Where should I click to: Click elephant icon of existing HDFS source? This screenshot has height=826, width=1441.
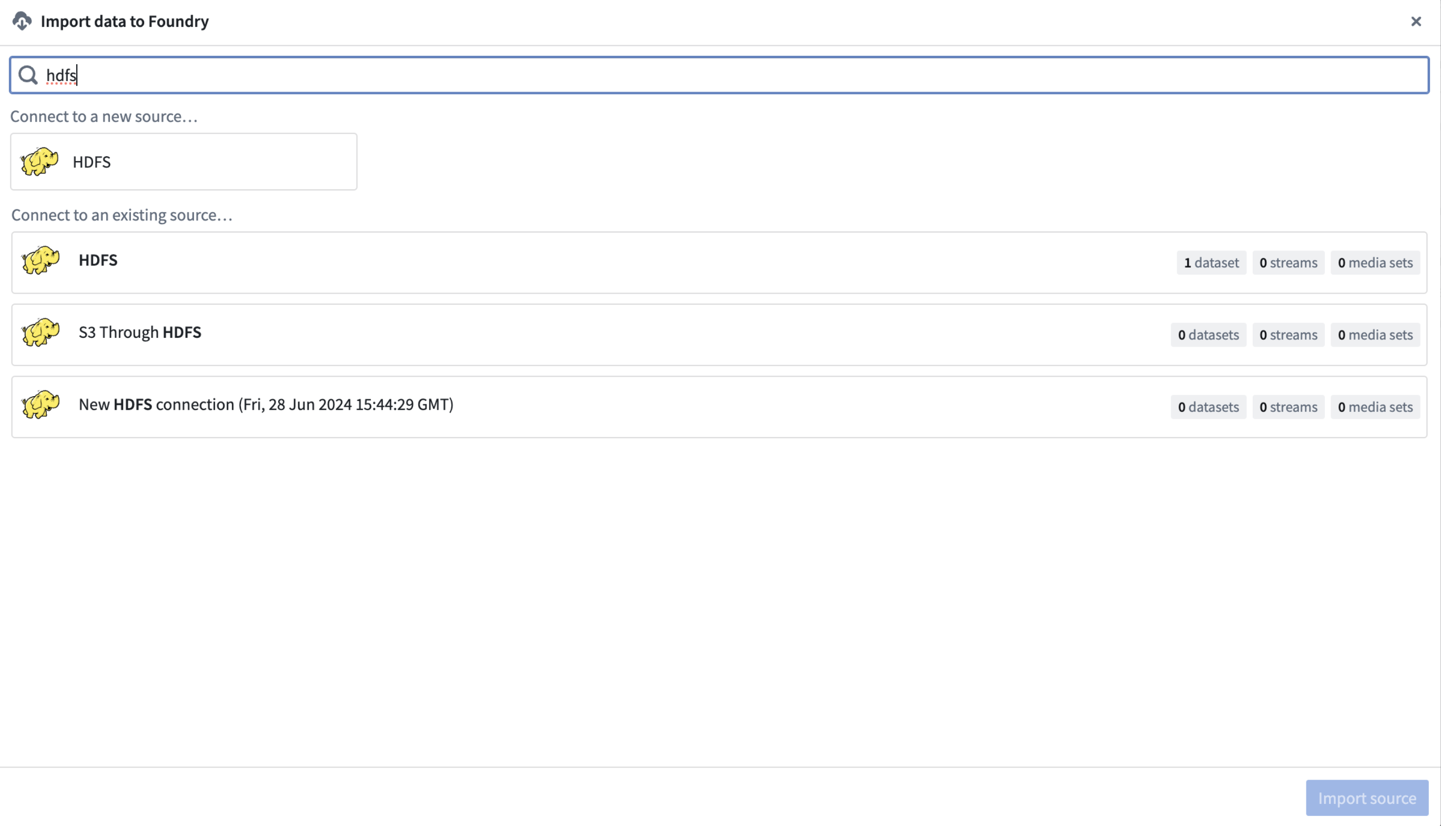(41, 260)
